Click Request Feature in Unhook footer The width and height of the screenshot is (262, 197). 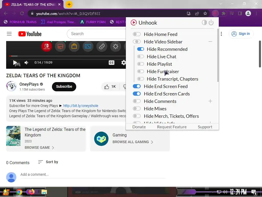click(172, 127)
